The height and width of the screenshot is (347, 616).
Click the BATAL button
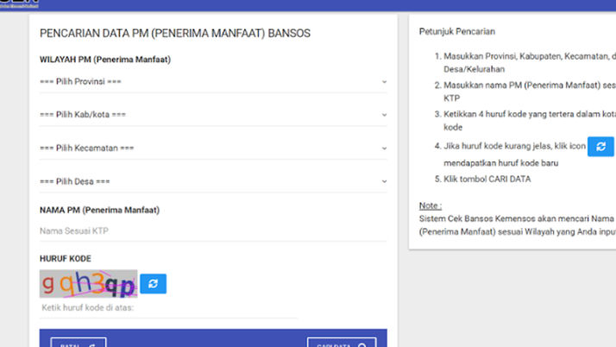[x=79, y=343]
